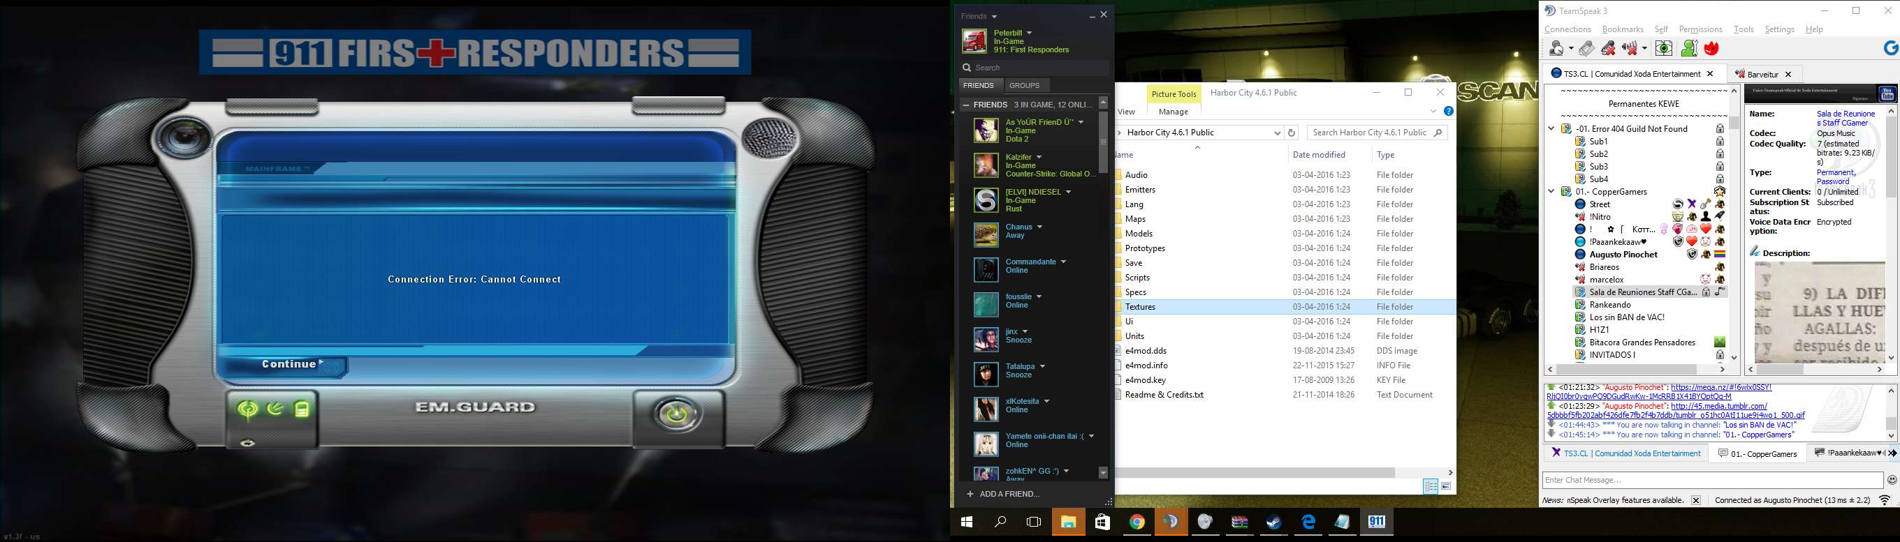
Task: Open the Manage ribbon tab in Explorer
Action: [x=1174, y=112]
